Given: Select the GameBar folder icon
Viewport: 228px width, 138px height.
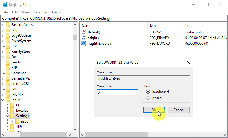Looking at the screenshot, I should 7,73.
